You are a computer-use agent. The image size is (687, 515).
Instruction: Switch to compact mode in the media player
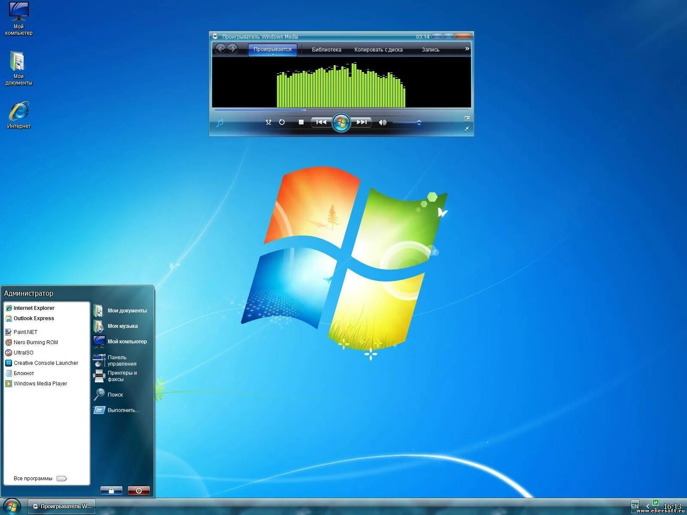pyautogui.click(x=467, y=128)
